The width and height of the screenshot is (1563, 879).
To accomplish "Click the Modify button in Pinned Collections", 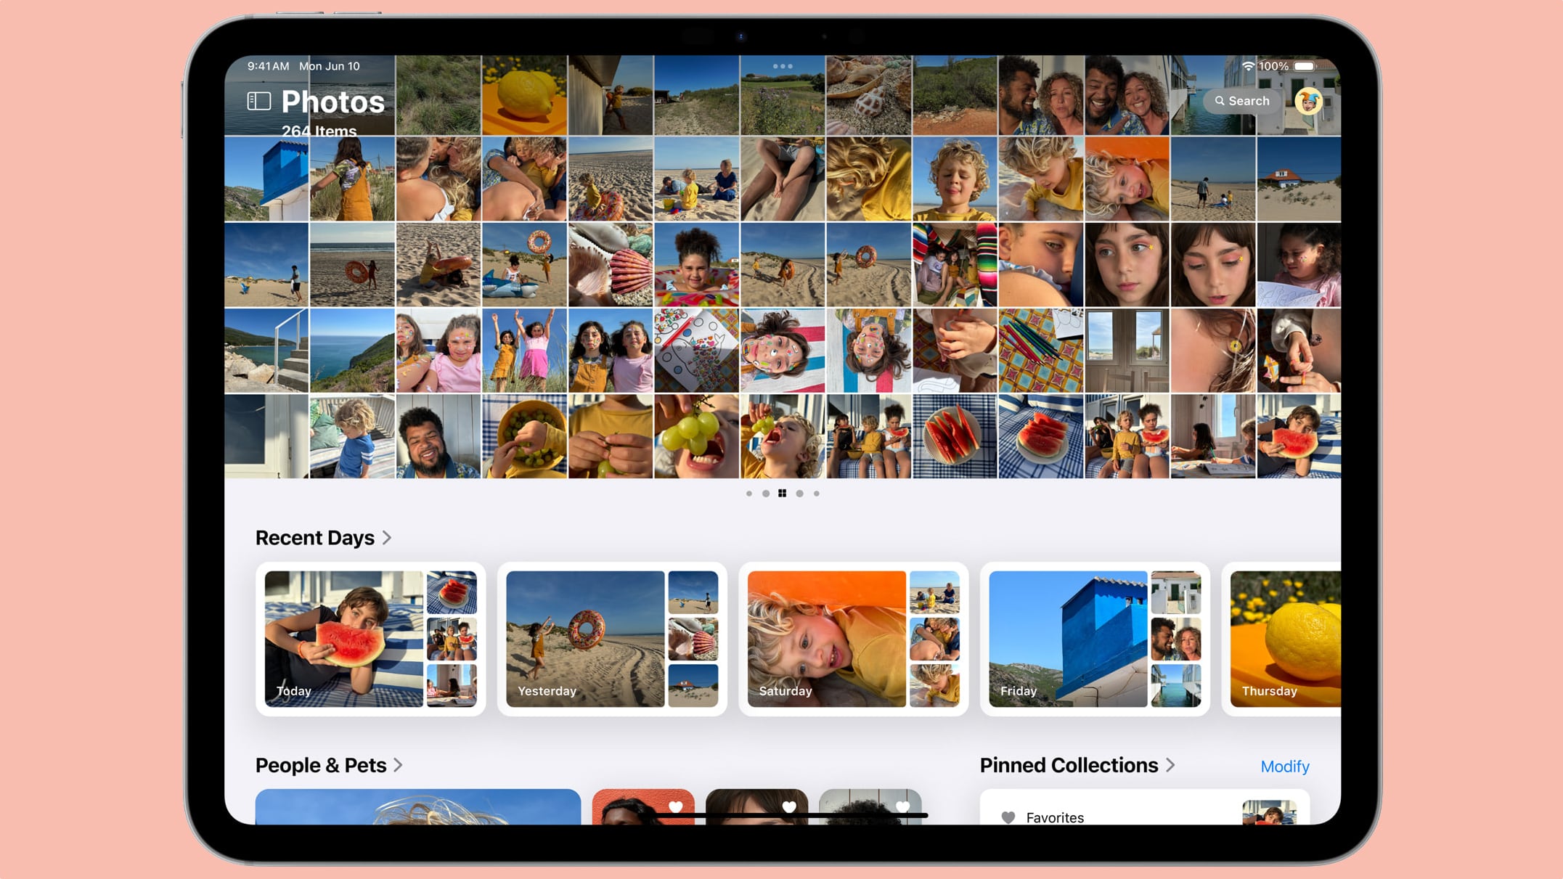I will (x=1284, y=766).
